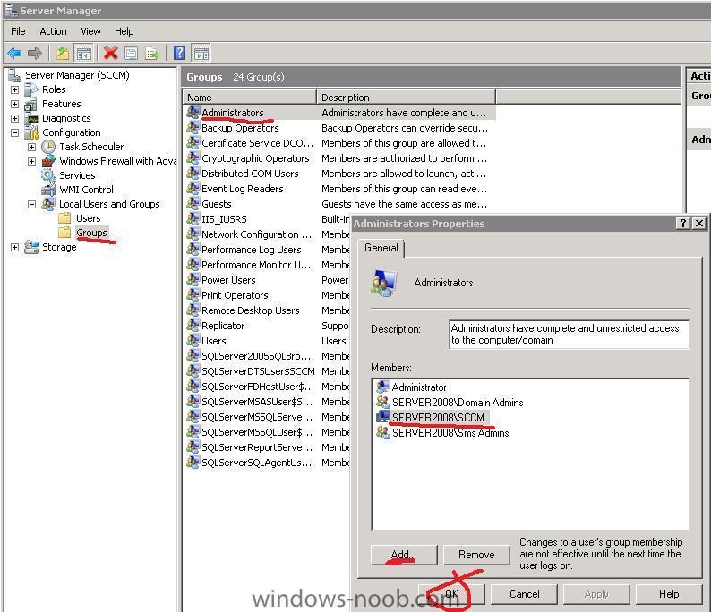Select the Cryptographic Operators group
711x612 pixels.
tap(255, 158)
